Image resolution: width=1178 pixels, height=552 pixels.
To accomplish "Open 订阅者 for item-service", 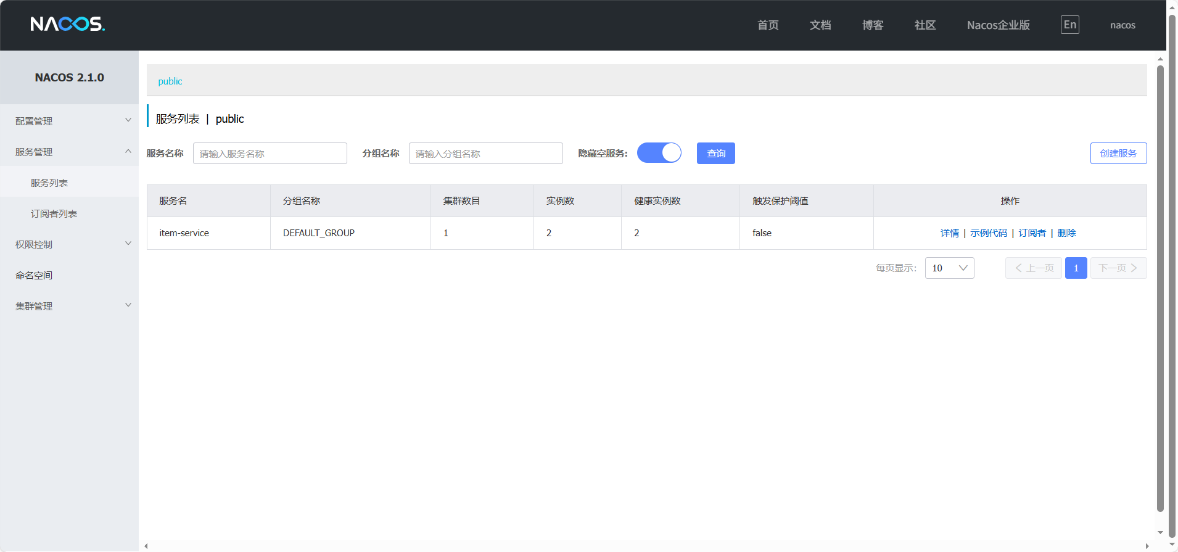I will pos(1032,233).
